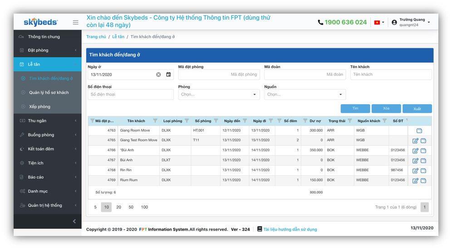The image size is (452, 250).
Task: Clear the Ngày ở date field
Action: pos(158,75)
